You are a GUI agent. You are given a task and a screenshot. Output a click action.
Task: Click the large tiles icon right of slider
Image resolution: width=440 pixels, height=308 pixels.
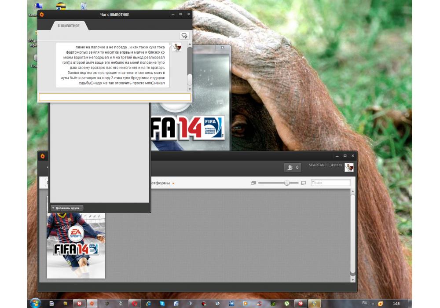coord(303,183)
